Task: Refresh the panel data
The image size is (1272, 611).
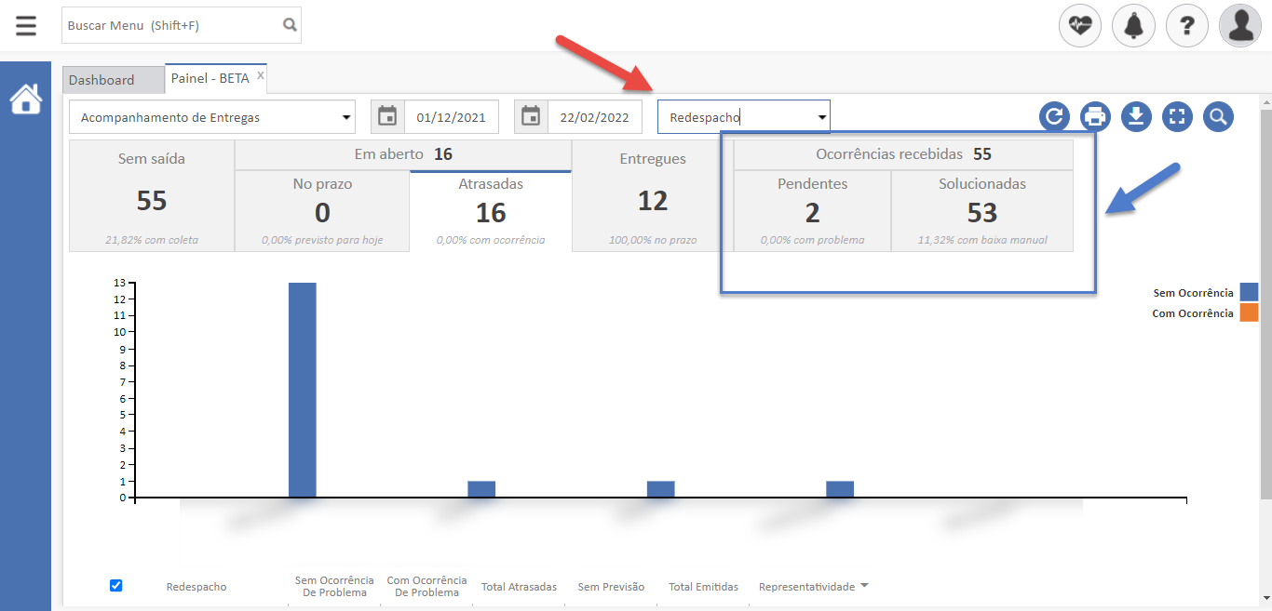Action: (1054, 116)
